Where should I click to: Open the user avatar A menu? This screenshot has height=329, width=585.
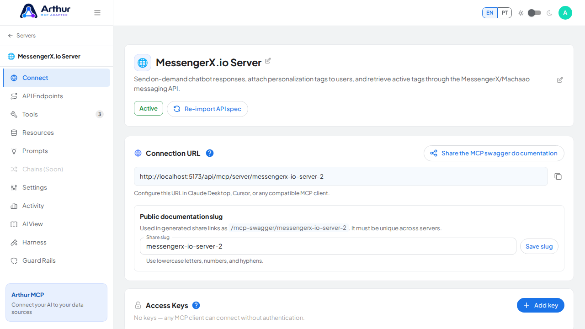tap(565, 13)
